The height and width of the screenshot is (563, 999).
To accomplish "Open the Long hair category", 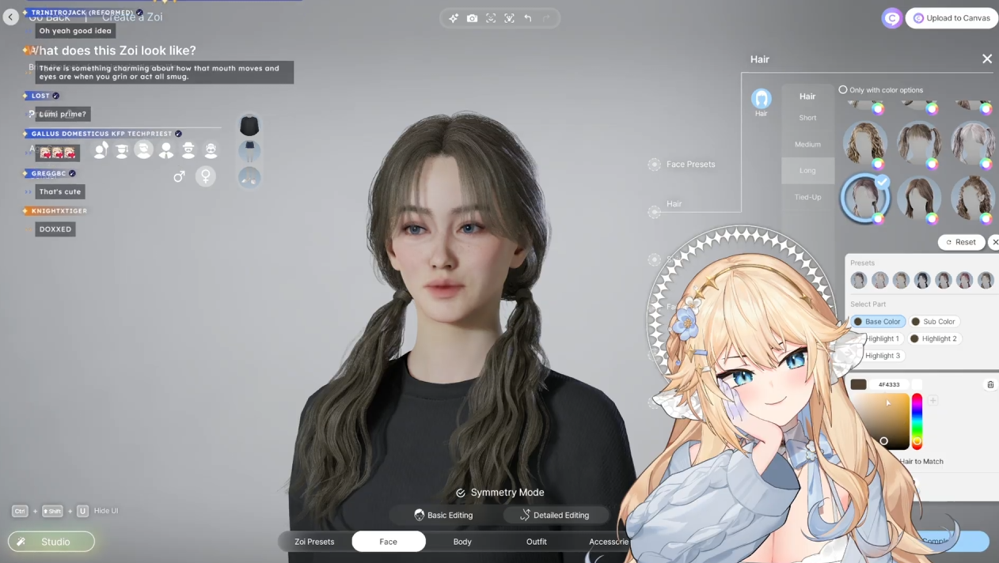I will [x=807, y=171].
